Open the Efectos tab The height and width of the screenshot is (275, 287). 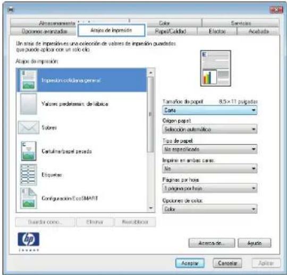pyautogui.click(x=217, y=31)
